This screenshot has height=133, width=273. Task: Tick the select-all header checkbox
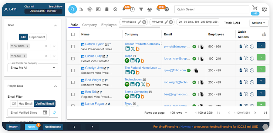pos(73,34)
